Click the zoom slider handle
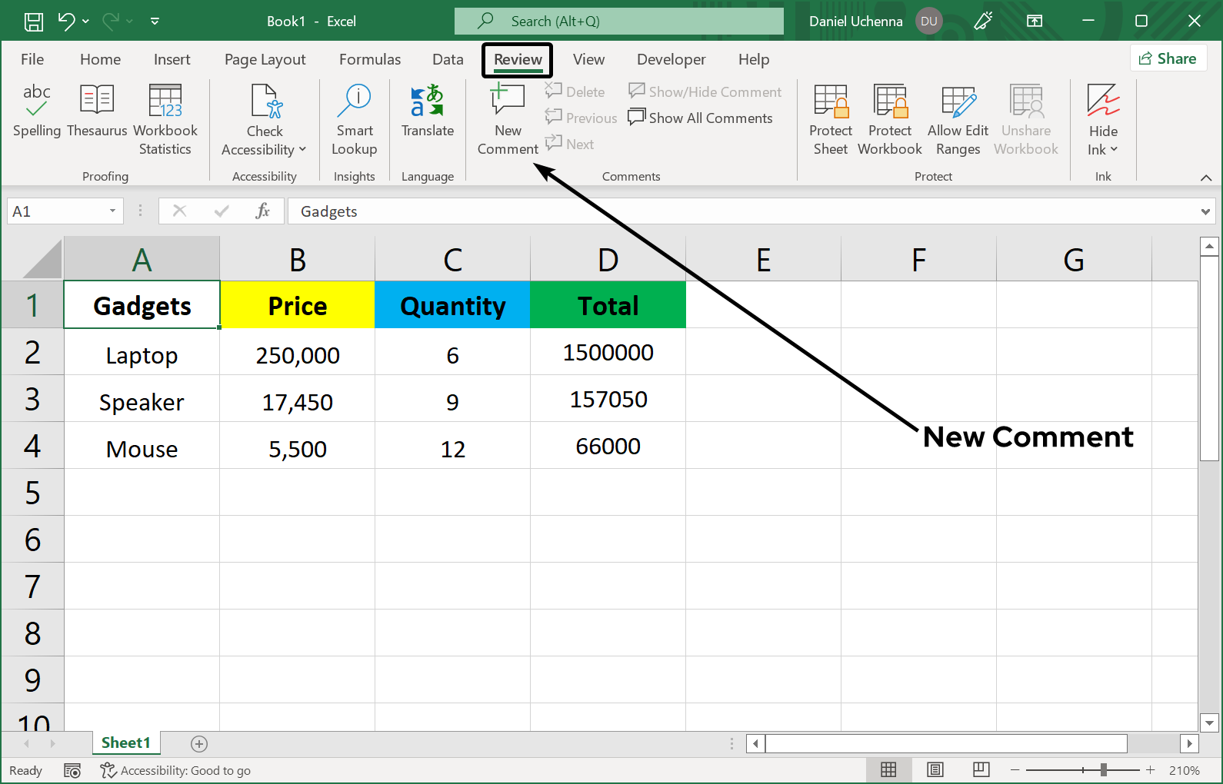 click(x=1104, y=770)
